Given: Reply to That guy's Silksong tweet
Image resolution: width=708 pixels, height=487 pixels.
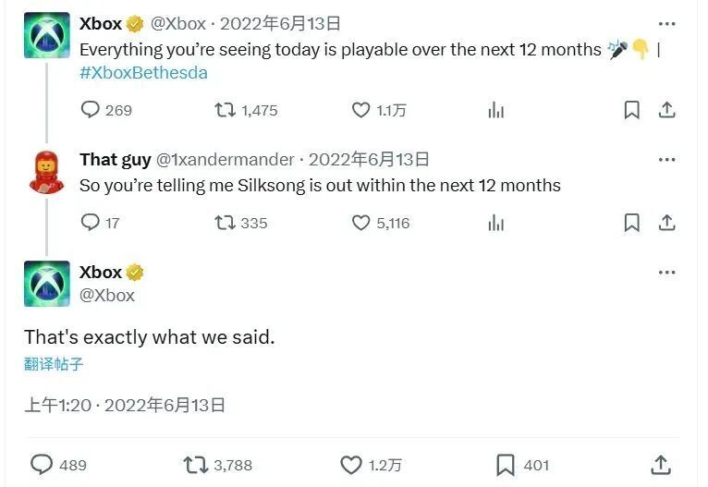Looking at the screenshot, I should pyautogui.click(x=91, y=223).
